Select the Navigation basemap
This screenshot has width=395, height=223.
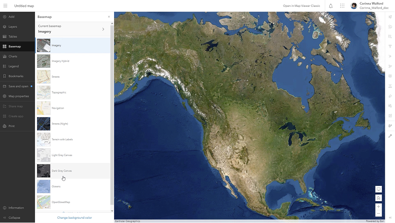click(73, 108)
